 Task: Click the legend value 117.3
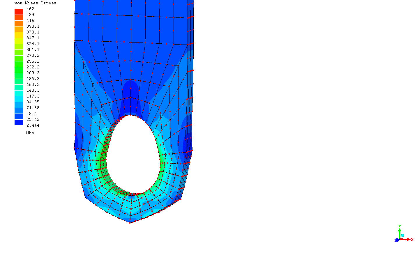(x=33, y=96)
